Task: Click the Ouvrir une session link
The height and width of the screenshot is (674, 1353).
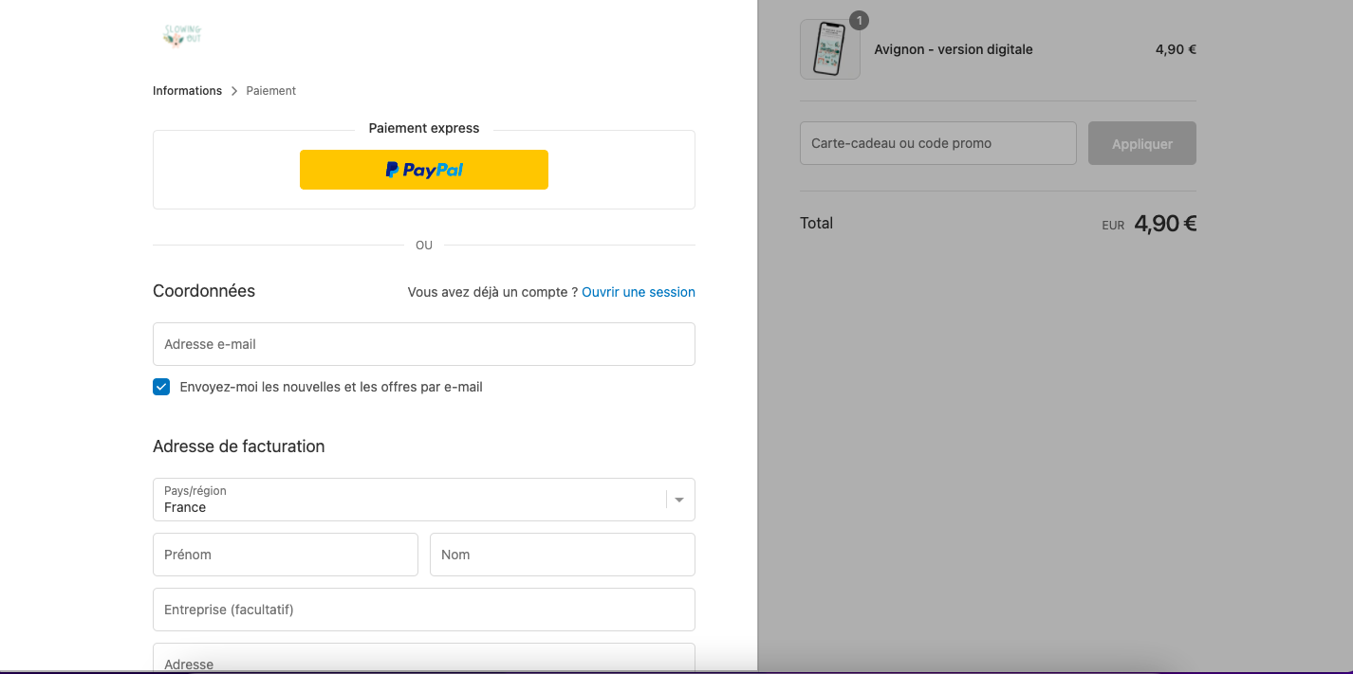Action: (639, 292)
